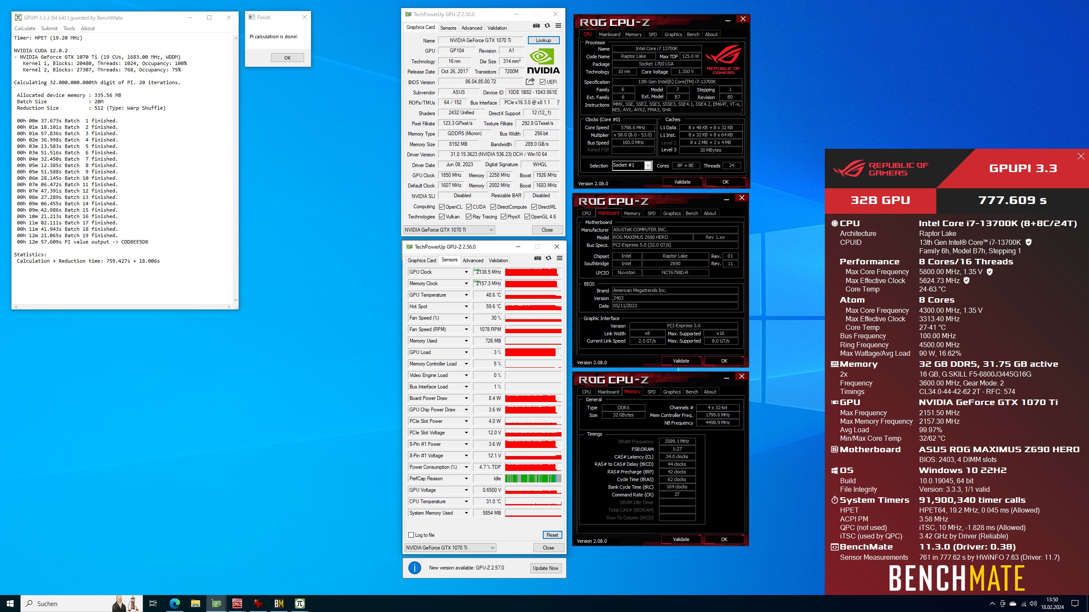Screen dimensions: 1089x612
Task: Enable Log to file checkbox
Action: (x=411, y=535)
